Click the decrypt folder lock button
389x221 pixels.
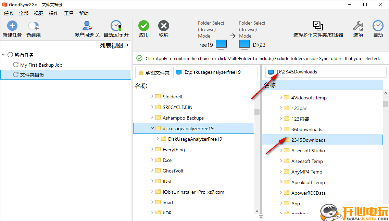154,72
